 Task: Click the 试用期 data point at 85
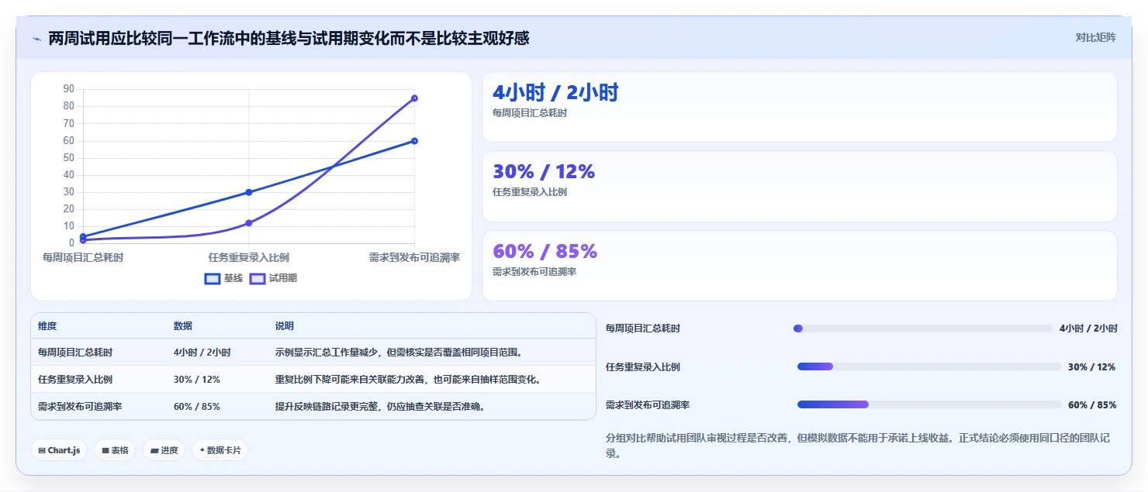pyautogui.click(x=414, y=98)
